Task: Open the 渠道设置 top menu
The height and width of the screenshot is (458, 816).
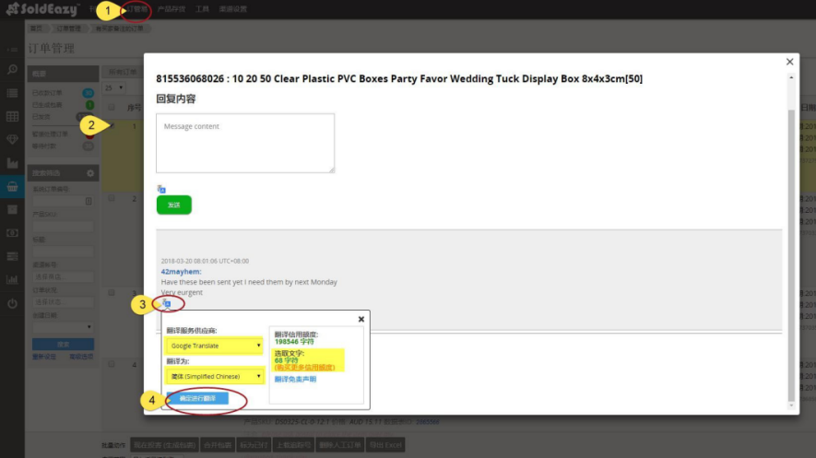Action: (232, 9)
